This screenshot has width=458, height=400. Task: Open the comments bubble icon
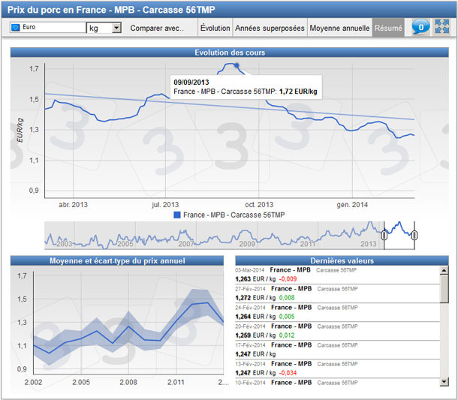(421, 28)
